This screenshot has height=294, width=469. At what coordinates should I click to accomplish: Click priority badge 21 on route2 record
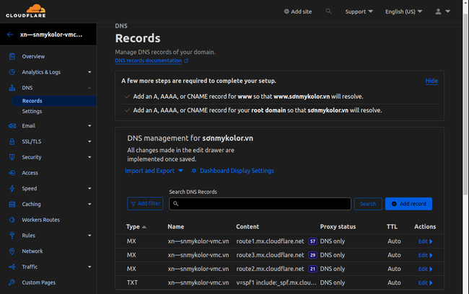[x=312, y=269]
